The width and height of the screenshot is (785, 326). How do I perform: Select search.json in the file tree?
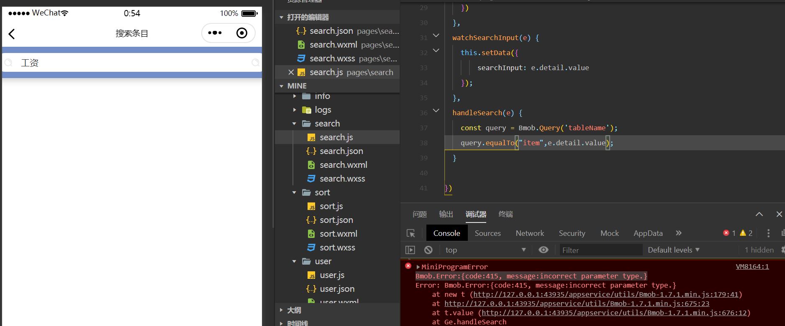point(341,151)
